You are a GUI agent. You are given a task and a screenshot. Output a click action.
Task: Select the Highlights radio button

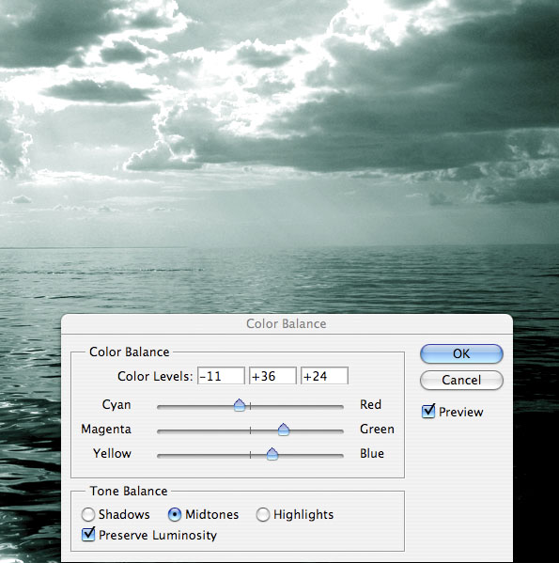pos(263,514)
